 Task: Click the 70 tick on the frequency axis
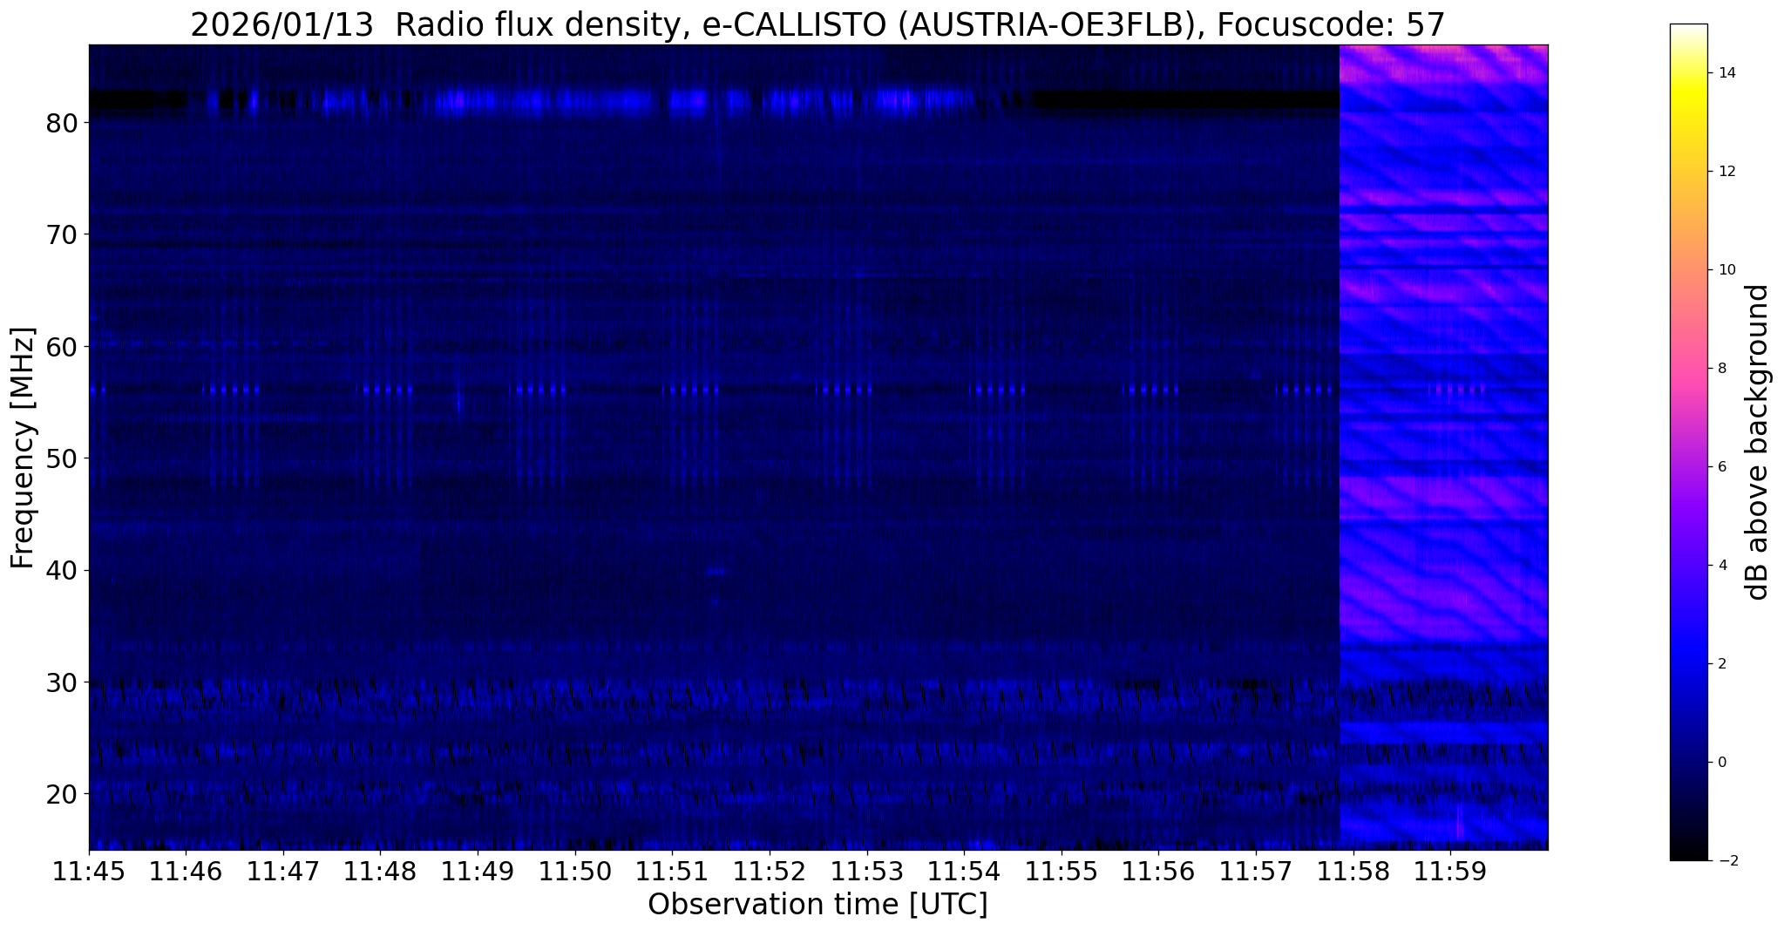[62, 234]
